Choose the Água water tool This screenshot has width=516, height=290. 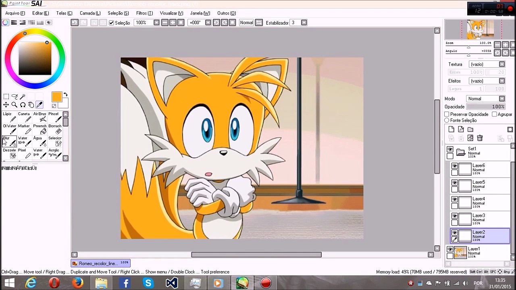click(40, 141)
